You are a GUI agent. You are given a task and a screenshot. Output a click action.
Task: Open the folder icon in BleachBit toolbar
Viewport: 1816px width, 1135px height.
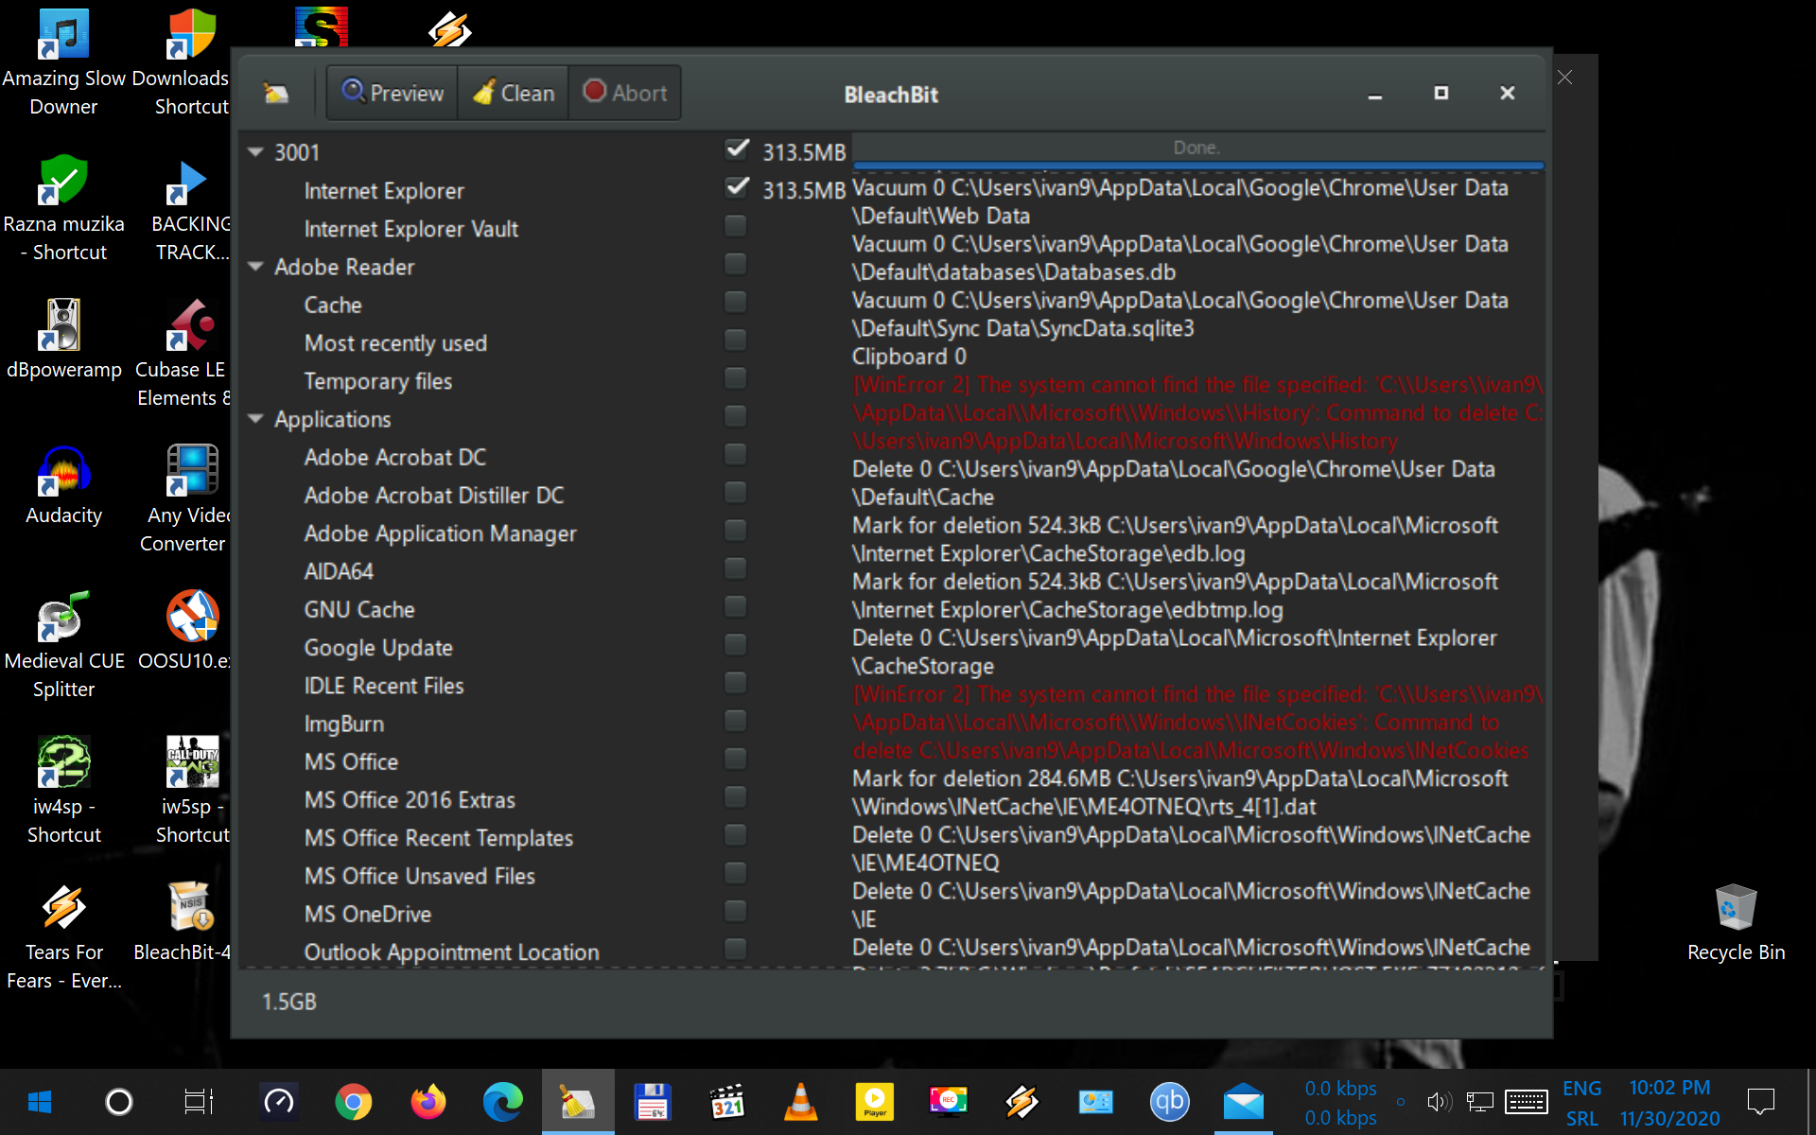275,93
